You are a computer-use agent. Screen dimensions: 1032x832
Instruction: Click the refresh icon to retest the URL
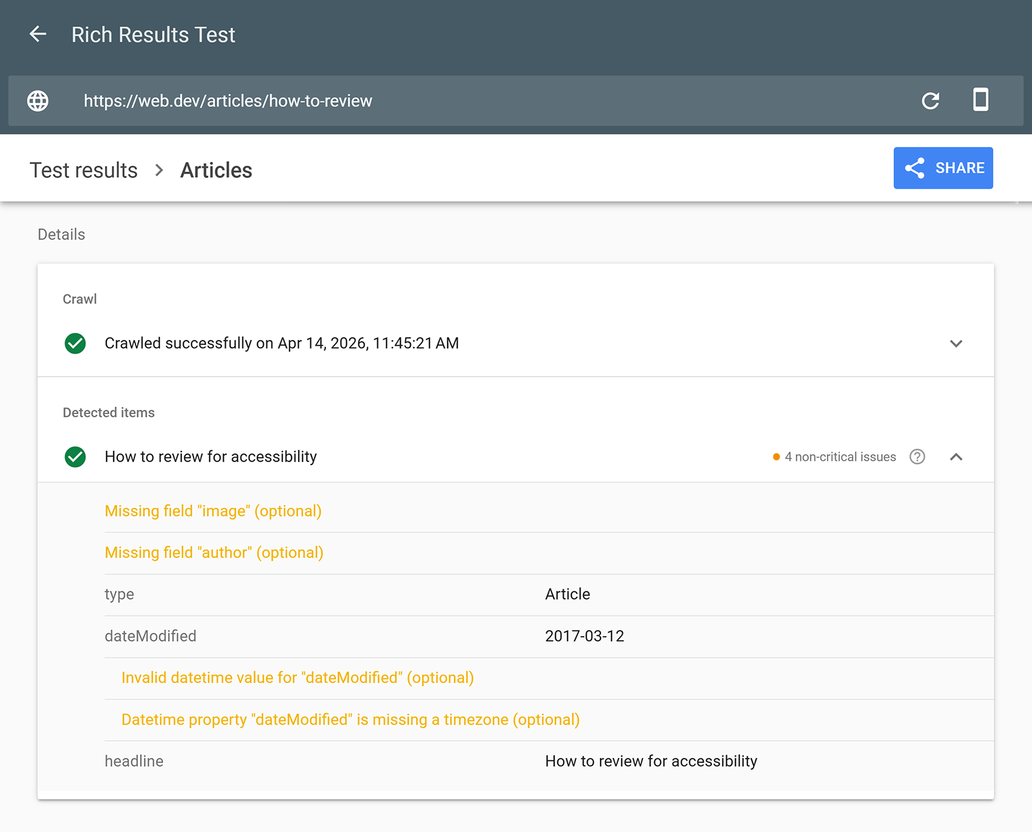[x=930, y=101]
